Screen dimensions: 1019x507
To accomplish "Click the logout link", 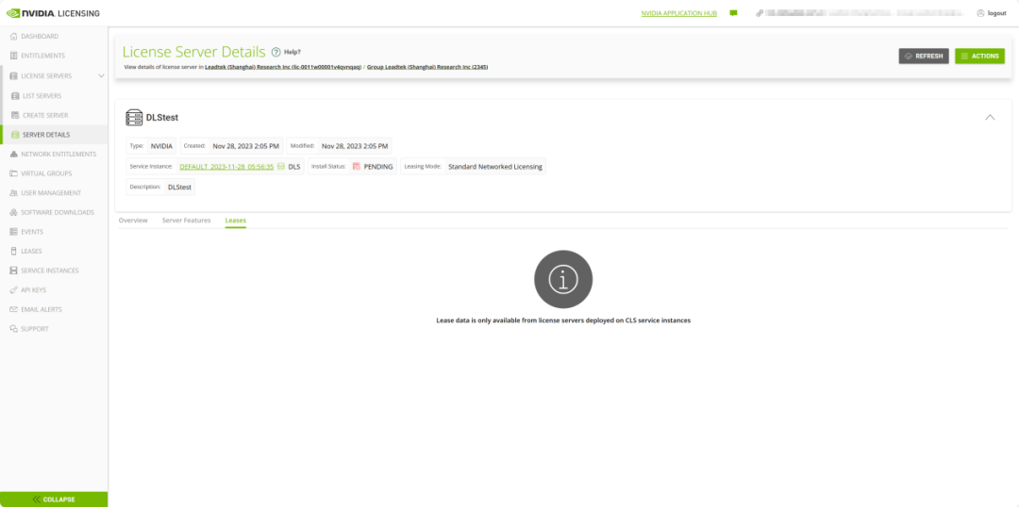I will [997, 13].
